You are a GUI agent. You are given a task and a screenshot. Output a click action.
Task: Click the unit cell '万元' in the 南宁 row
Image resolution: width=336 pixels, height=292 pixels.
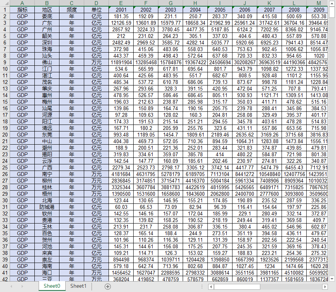click(97, 174)
